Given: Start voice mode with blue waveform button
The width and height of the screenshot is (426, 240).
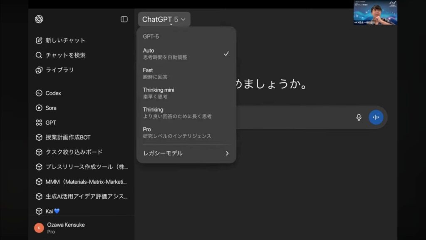Looking at the screenshot, I should (x=376, y=117).
